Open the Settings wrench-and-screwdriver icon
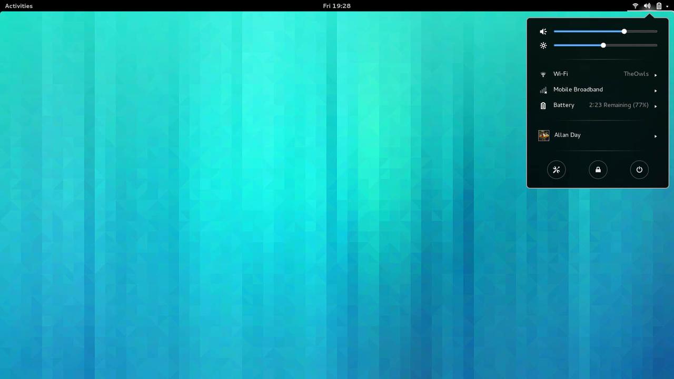Image resolution: width=674 pixels, height=379 pixels. (x=556, y=169)
